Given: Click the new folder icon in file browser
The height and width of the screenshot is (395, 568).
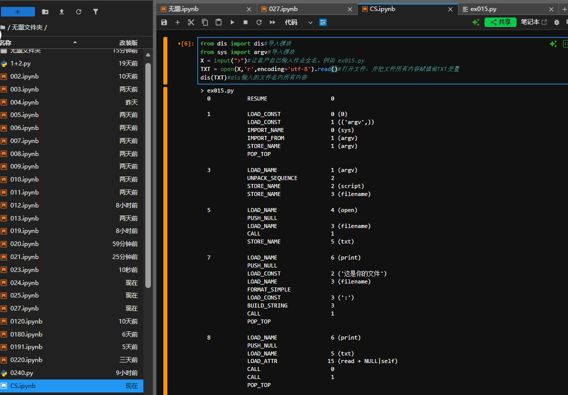Looking at the screenshot, I should coord(45,11).
